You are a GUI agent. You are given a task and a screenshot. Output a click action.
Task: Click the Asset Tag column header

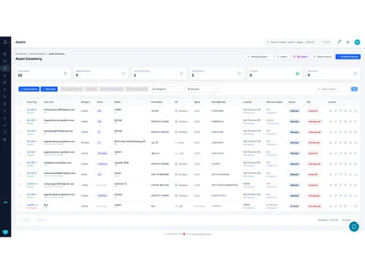coord(31,102)
